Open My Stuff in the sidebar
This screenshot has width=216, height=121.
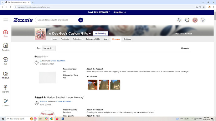(x=6, y=75)
